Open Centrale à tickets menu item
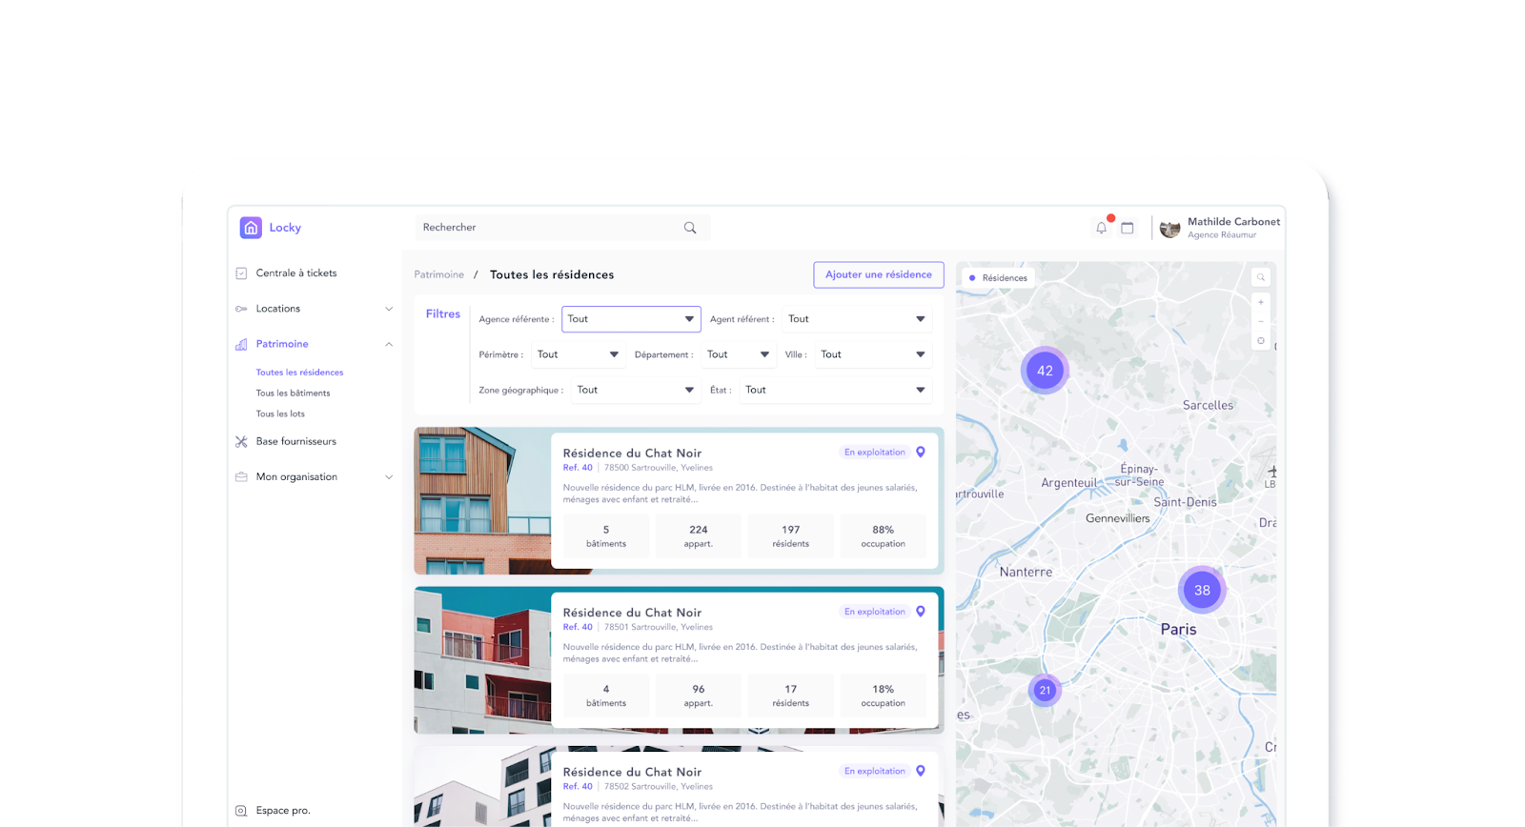The image size is (1525, 827). pos(296,273)
